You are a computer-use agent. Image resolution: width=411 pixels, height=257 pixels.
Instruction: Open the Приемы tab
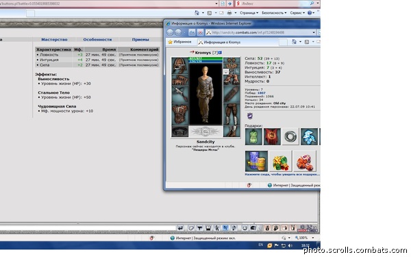140,40
